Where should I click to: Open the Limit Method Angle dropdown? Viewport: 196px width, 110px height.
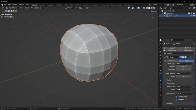coord(184,73)
